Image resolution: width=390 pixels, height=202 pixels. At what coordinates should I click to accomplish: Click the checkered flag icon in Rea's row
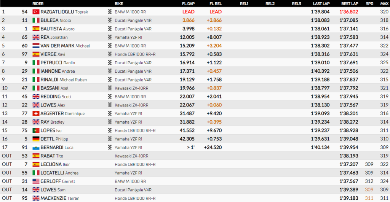coord(110,37)
